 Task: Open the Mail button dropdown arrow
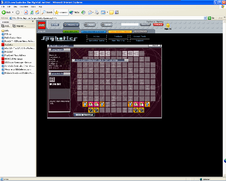click(x=93, y=12)
